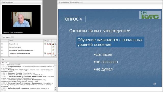Click user role icon for Колонийцев Михаил Александрович

[x=53, y=50]
